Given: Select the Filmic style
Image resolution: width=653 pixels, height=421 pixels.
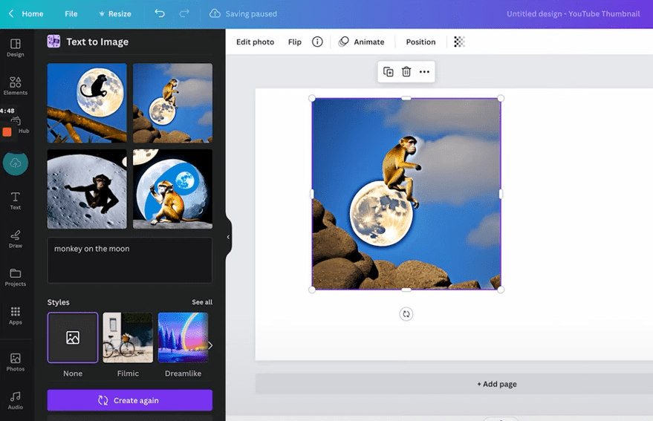Looking at the screenshot, I should pos(128,338).
